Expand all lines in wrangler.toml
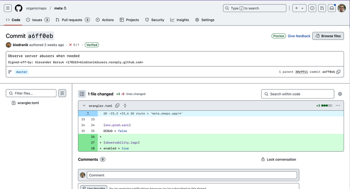The image size is (350, 189). pos(125,105)
